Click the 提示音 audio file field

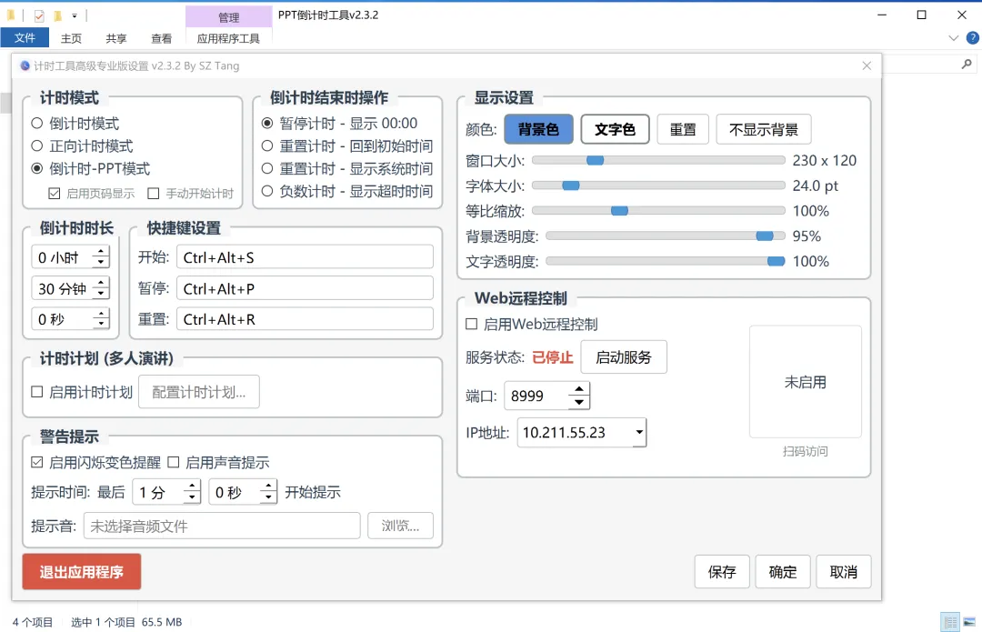pos(222,527)
